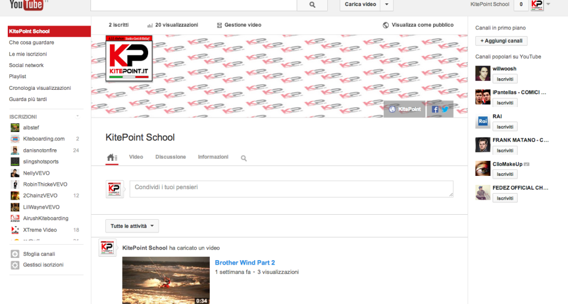
Task: Click the KP account avatar in header
Action: point(537,4)
